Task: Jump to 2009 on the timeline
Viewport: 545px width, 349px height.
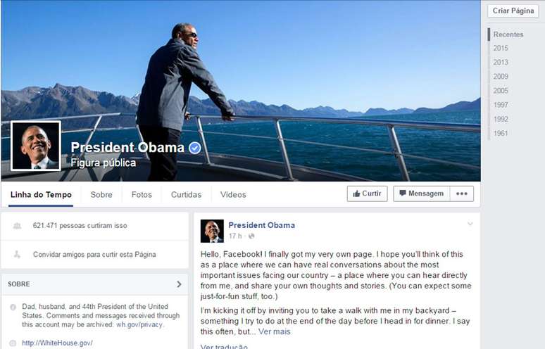Action: coord(501,77)
